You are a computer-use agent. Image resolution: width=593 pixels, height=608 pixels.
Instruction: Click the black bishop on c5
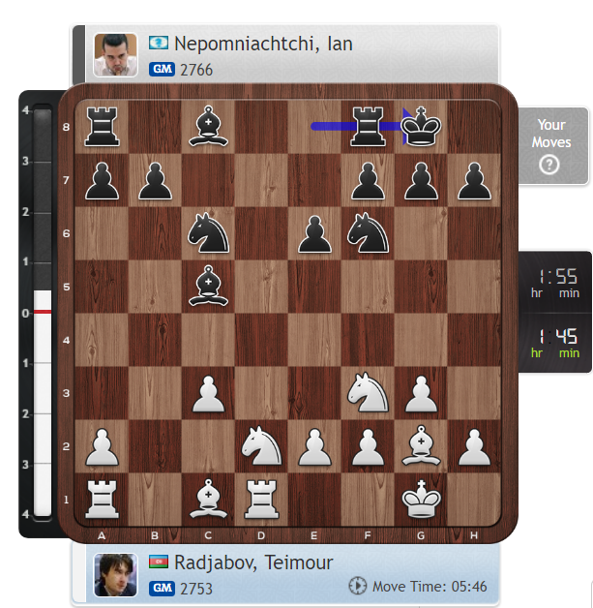(x=208, y=286)
